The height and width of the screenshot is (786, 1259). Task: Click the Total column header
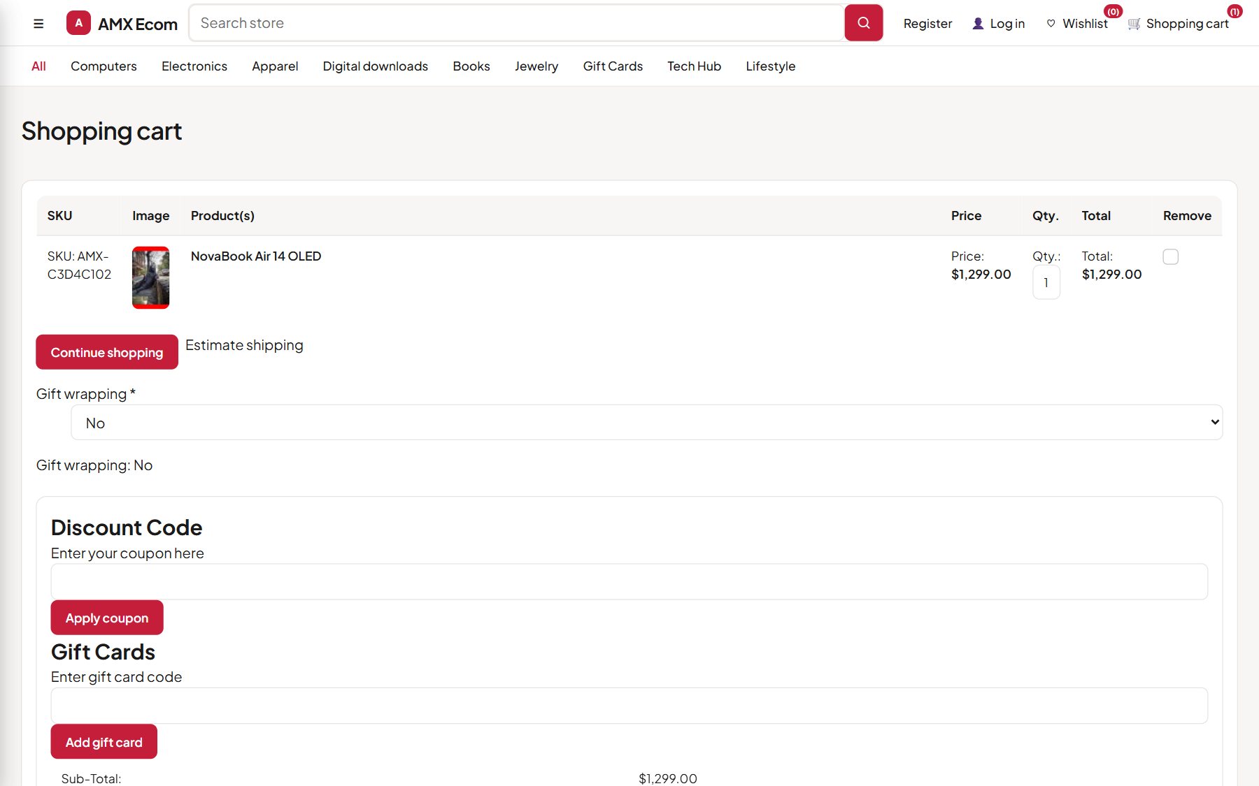click(x=1096, y=216)
